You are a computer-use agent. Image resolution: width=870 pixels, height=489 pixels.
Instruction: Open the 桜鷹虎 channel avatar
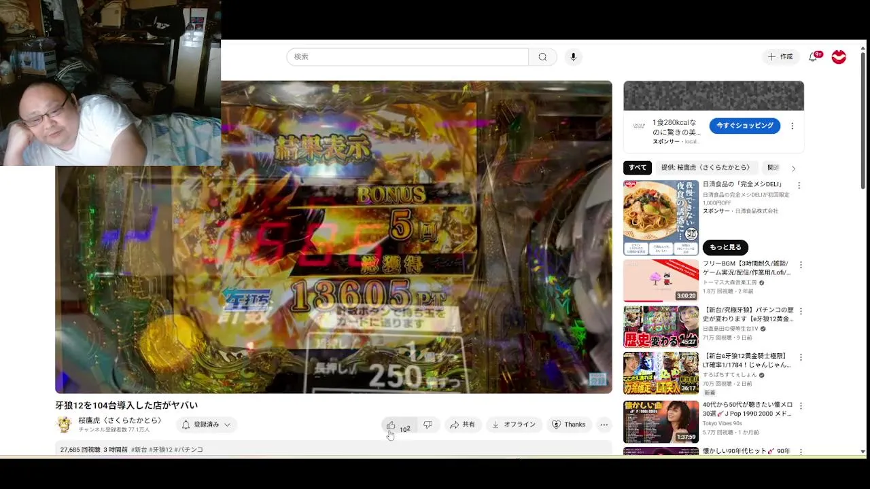(64, 425)
